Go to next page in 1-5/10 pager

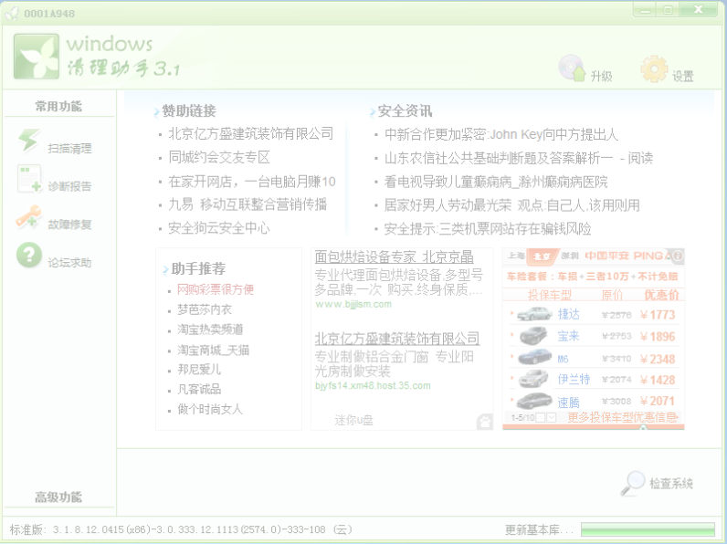(551, 418)
